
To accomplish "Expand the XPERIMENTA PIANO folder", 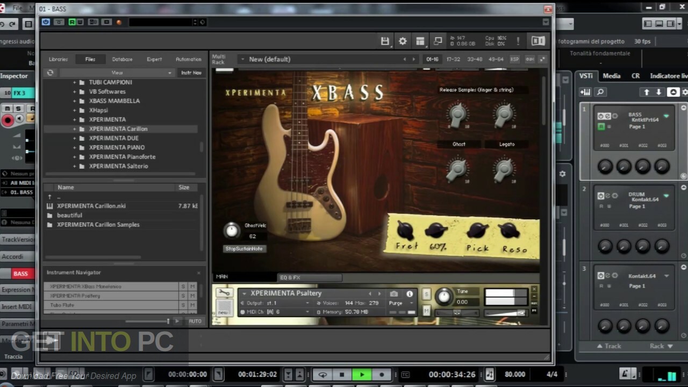I will click(74, 147).
